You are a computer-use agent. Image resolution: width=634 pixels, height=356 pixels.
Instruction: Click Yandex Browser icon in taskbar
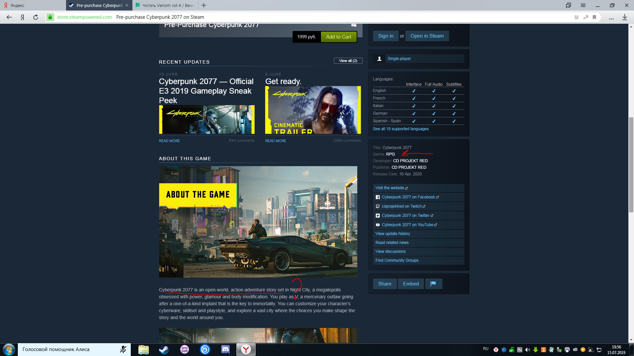[246, 349]
